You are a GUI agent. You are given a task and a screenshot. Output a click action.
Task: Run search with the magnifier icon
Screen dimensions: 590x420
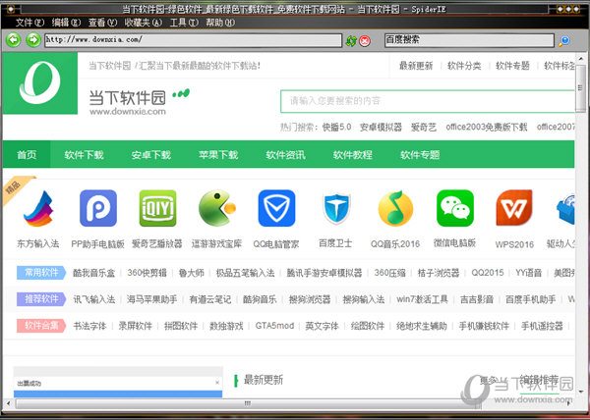(x=564, y=40)
